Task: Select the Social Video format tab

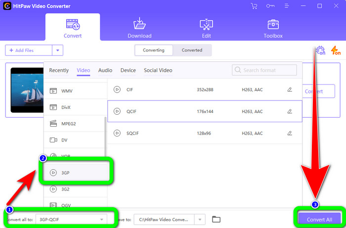Action: tap(158, 70)
